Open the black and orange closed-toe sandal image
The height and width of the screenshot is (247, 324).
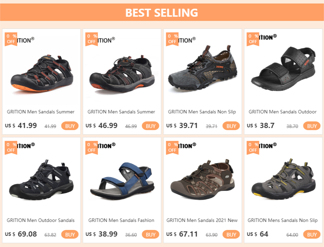pyautogui.click(x=41, y=73)
